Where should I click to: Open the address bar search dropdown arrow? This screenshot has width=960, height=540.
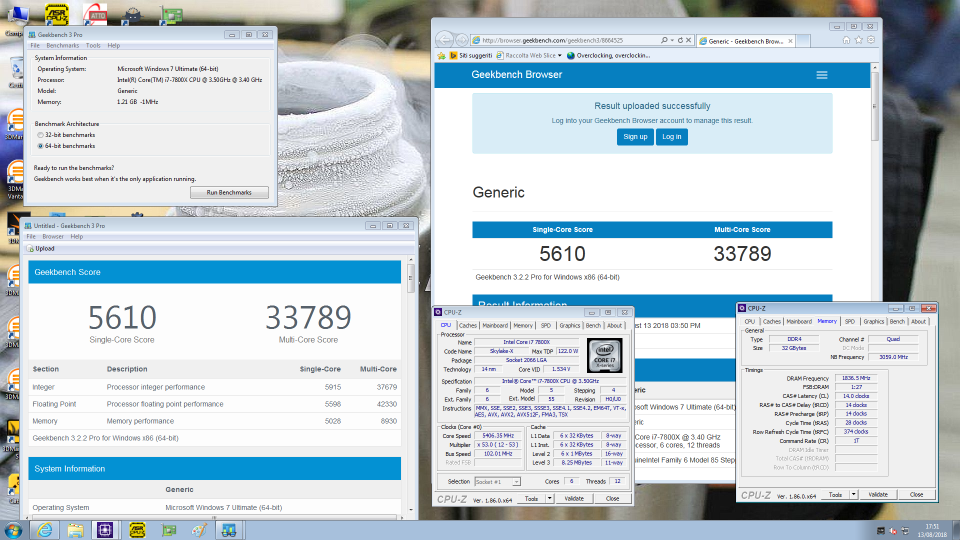[x=672, y=40]
